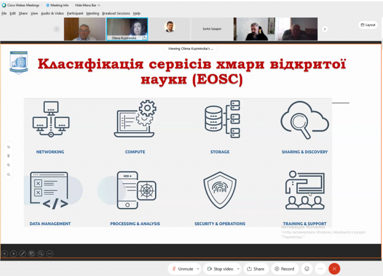383x276 pixels.
Task: Click PROCESSING & ANALYSIS label
Action: (135, 223)
